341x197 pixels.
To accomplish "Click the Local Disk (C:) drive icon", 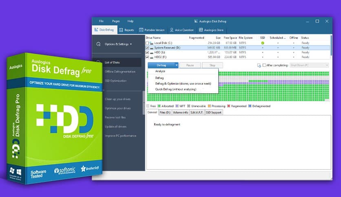I will (151, 43).
